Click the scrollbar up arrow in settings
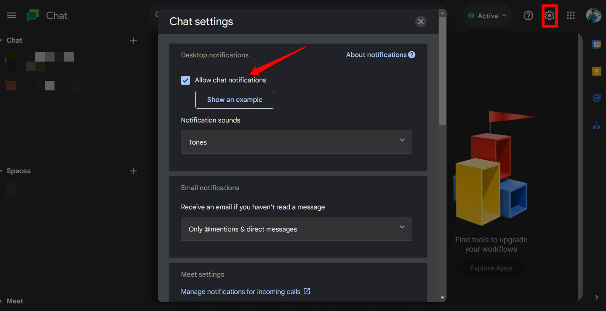 tap(443, 13)
